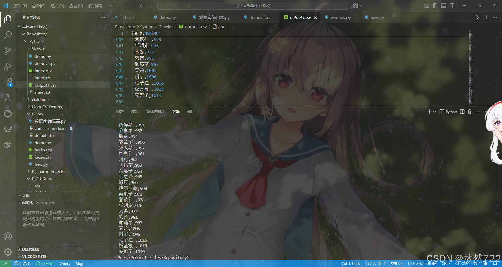Open explorer panel more actions ellipsis
This screenshot has height=267, width=502.
(102, 17)
